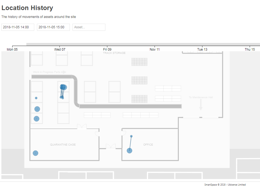Click the To Maintenance Hall label
This screenshot has width=260, height=191.
tap(201, 97)
